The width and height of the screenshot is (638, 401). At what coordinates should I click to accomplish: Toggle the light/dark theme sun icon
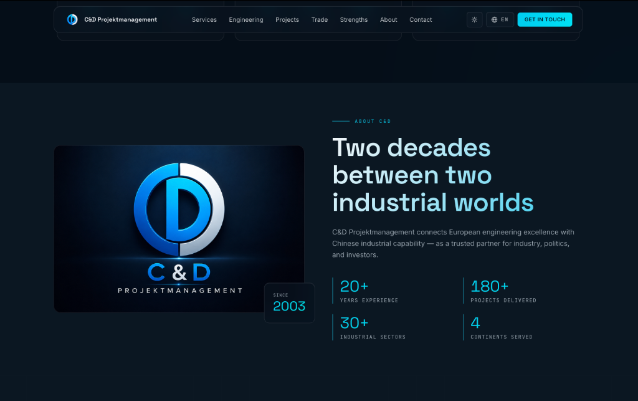[474, 19]
